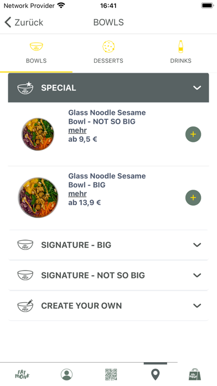Open 'mehr' link for NOT SO BIG bowl

77,130
